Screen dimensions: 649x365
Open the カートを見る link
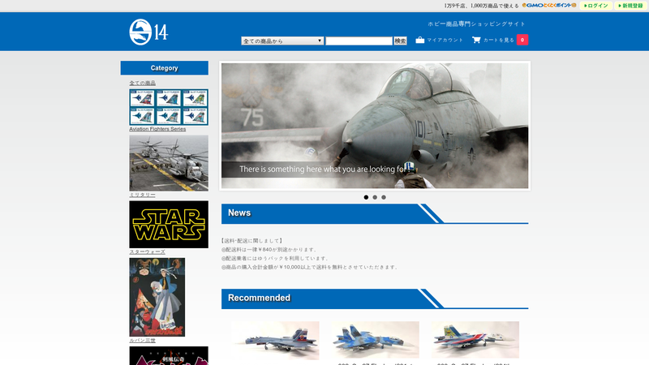pos(499,40)
